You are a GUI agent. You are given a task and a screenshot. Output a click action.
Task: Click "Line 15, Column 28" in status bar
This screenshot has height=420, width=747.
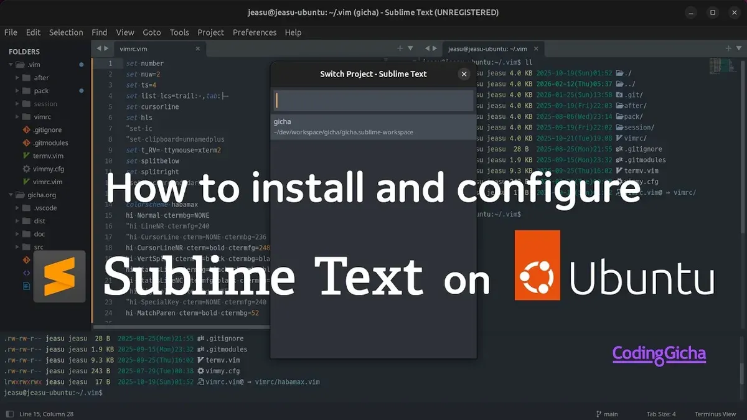pos(47,414)
